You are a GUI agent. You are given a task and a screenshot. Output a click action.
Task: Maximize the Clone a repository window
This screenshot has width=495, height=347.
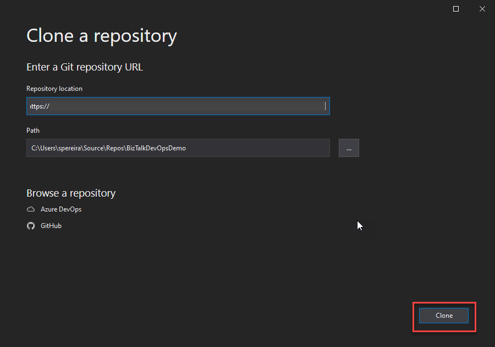pyautogui.click(x=456, y=9)
